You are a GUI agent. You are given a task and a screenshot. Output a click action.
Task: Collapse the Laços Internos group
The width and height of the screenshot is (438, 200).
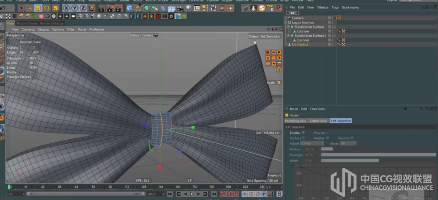click(x=286, y=22)
